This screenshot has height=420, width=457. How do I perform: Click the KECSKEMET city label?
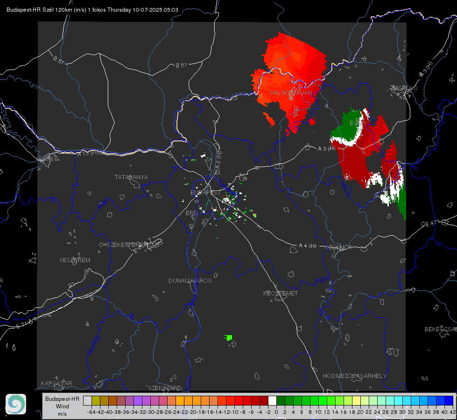[281, 294]
